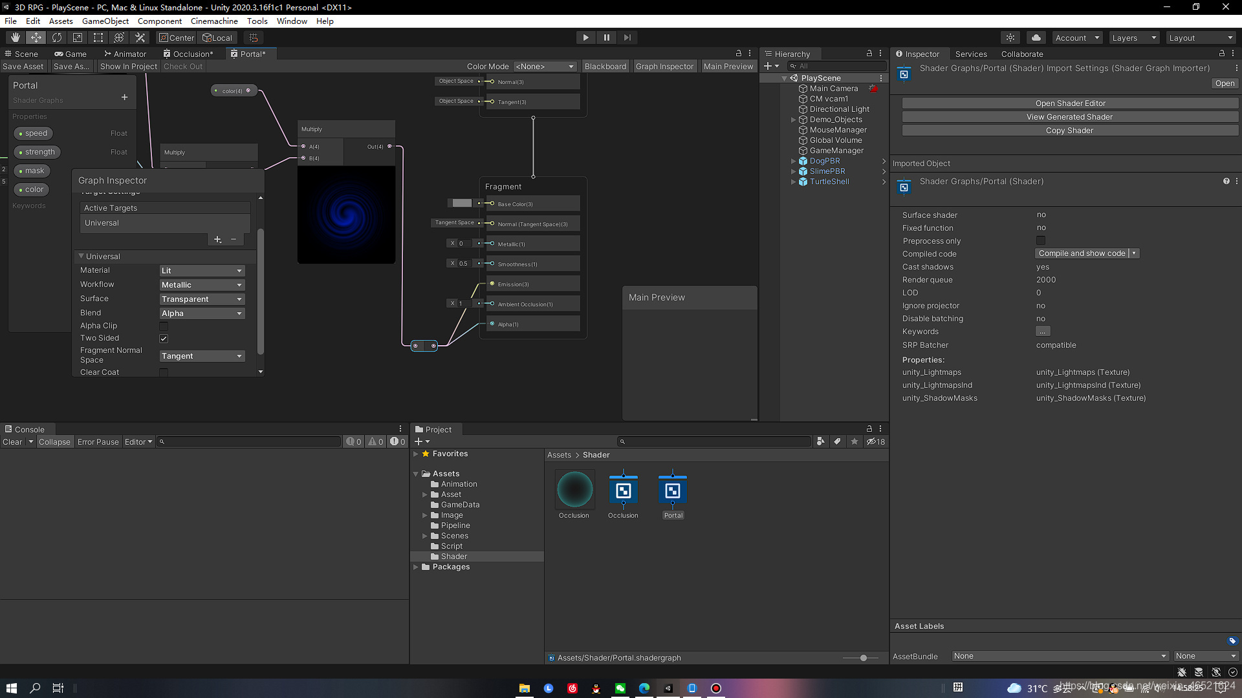Select the Portal shader graph asset thumbnail
Viewport: 1242px width, 698px height.
pos(673,491)
